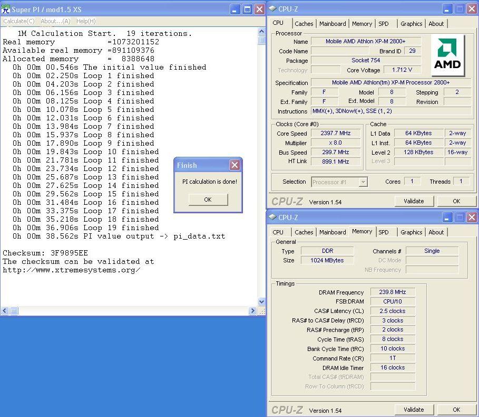Image resolution: width=479 pixels, height=417 pixels.
Task: Click the Instructions field MMX(+), 3DNow!(+)
Action: [390, 111]
